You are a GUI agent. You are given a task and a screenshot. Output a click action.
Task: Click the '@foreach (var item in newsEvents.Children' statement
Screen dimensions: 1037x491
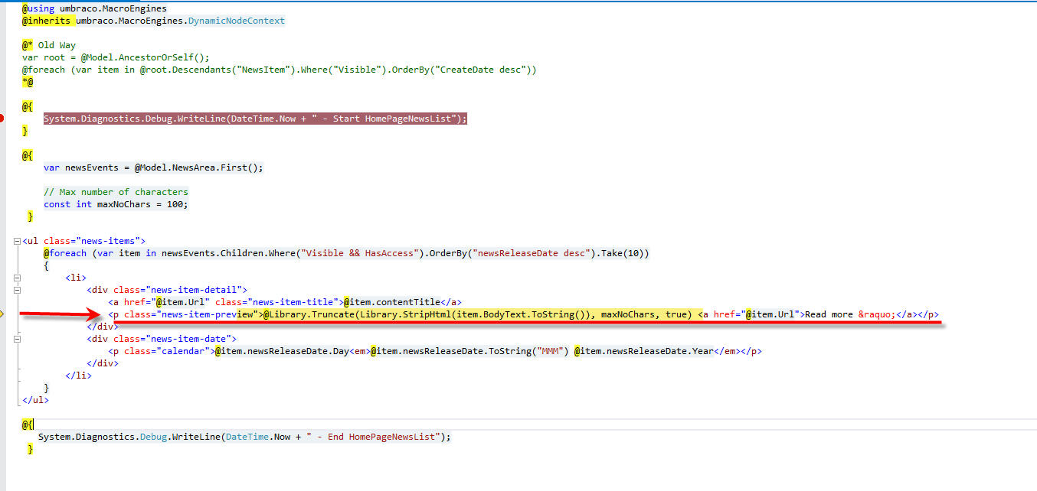click(x=346, y=253)
